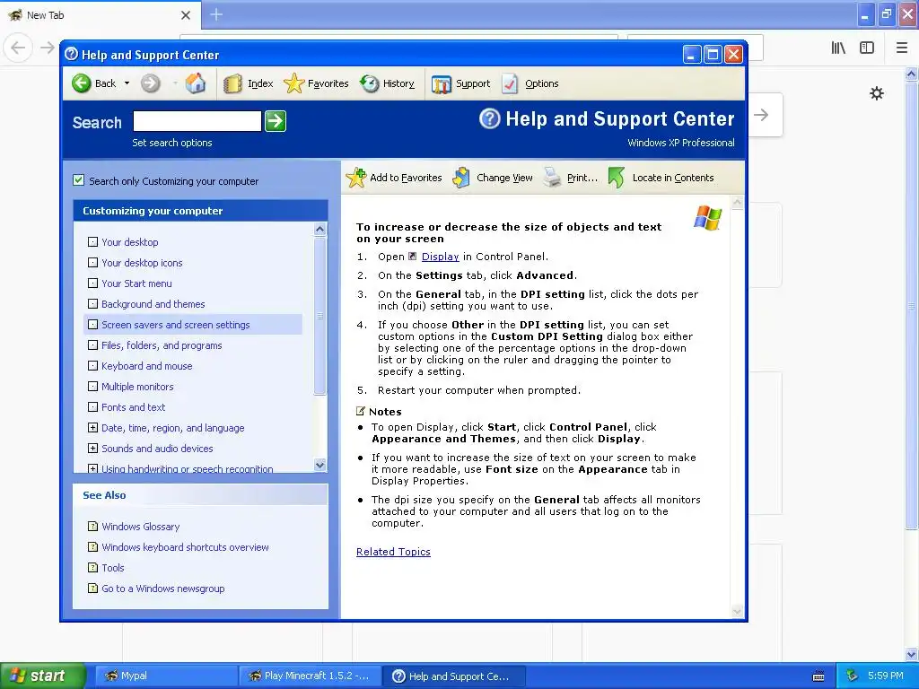This screenshot has height=689, width=919.
Task: Select Multiple monitors topic
Action: tap(137, 387)
